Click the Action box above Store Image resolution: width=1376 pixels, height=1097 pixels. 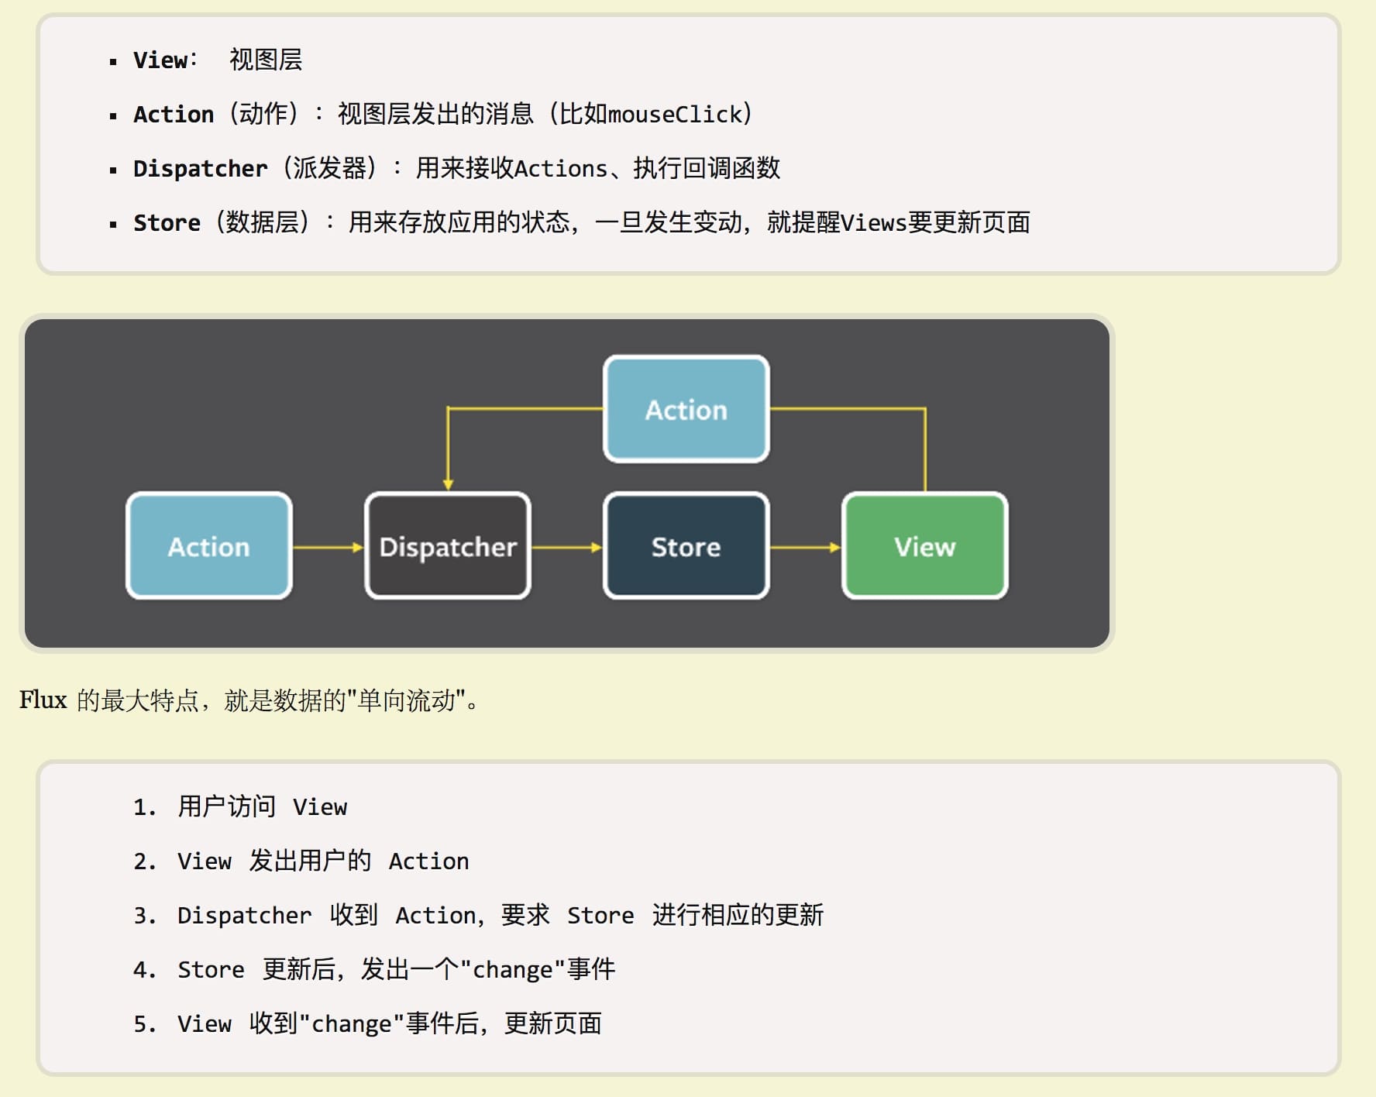tap(686, 409)
